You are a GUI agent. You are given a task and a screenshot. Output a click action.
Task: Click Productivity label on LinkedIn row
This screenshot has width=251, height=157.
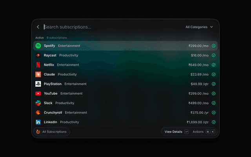[x=69, y=122]
